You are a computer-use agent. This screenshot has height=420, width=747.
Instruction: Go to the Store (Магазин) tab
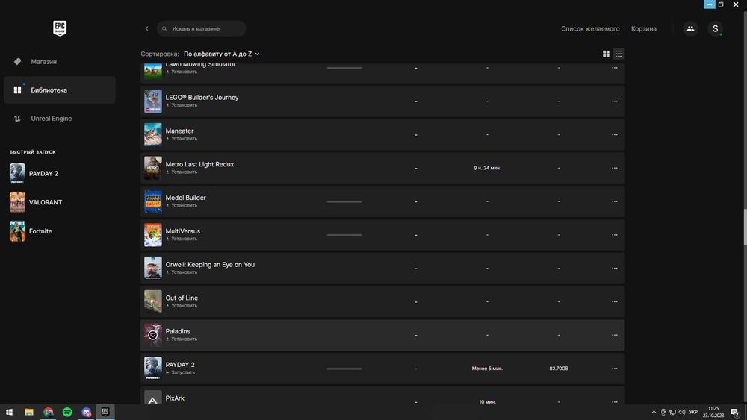coord(43,62)
